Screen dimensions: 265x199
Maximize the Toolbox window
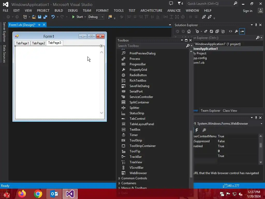[186, 40]
